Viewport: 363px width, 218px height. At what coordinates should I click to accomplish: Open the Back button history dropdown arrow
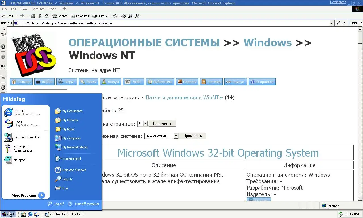tap(17, 16)
